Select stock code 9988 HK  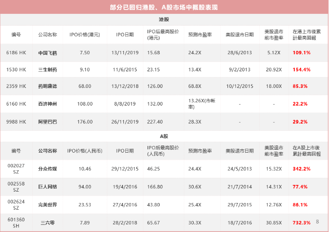coord(16,122)
